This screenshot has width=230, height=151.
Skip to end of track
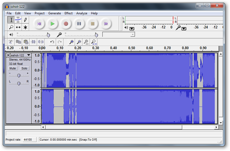(x=106, y=24)
